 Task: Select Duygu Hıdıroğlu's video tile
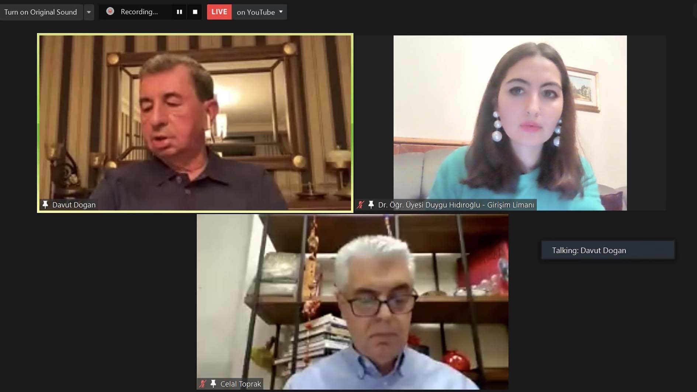click(x=510, y=123)
